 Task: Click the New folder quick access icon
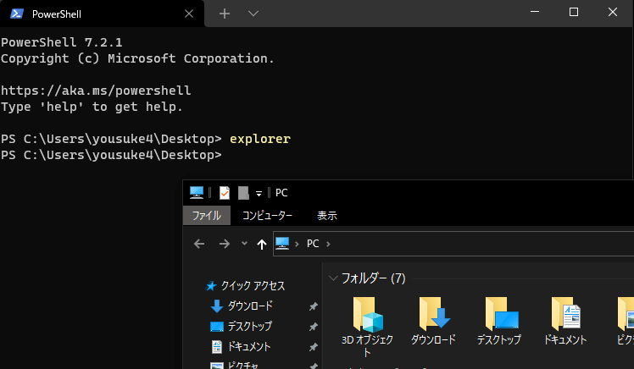[x=243, y=193]
